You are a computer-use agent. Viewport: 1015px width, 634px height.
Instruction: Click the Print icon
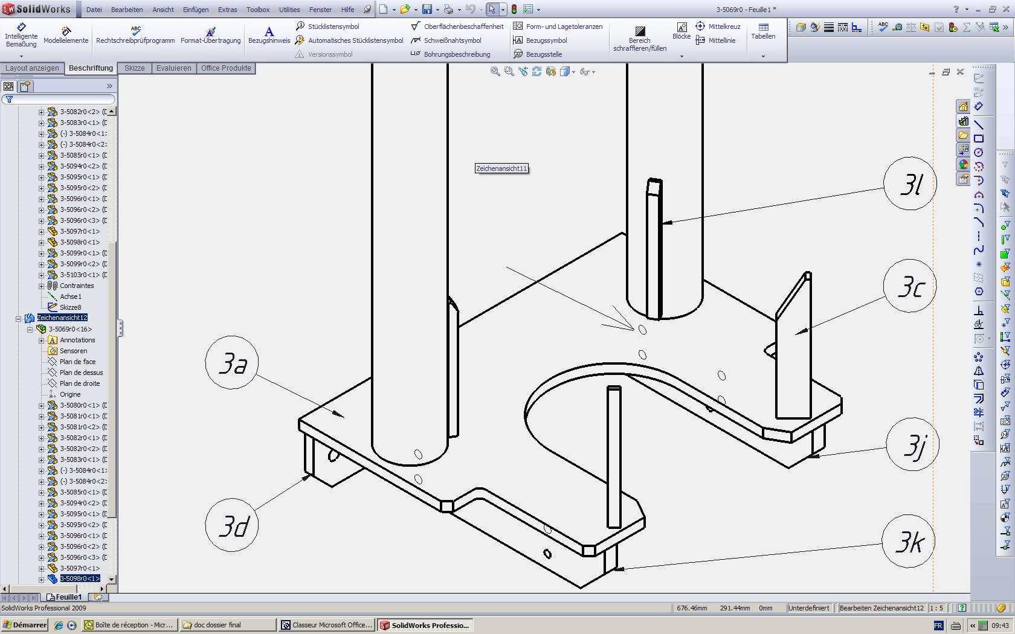pyautogui.click(x=448, y=10)
